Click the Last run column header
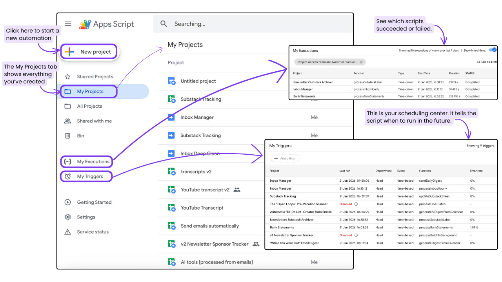Image resolution: width=502 pixels, height=282 pixels. coord(345,171)
